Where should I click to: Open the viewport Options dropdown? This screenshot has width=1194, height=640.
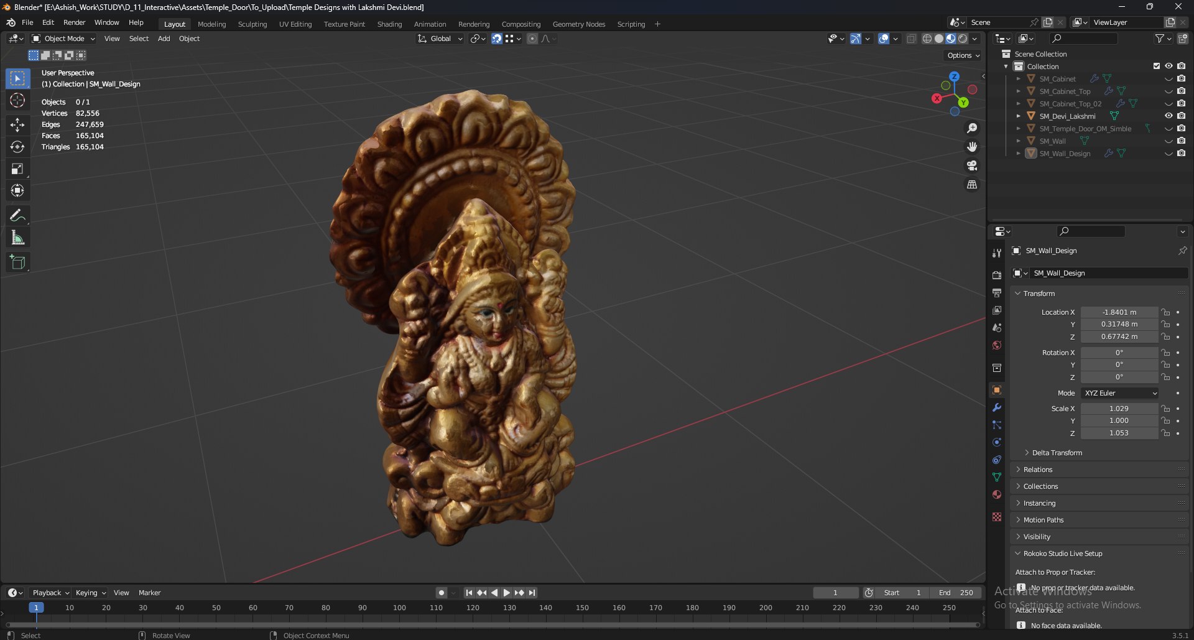(963, 55)
